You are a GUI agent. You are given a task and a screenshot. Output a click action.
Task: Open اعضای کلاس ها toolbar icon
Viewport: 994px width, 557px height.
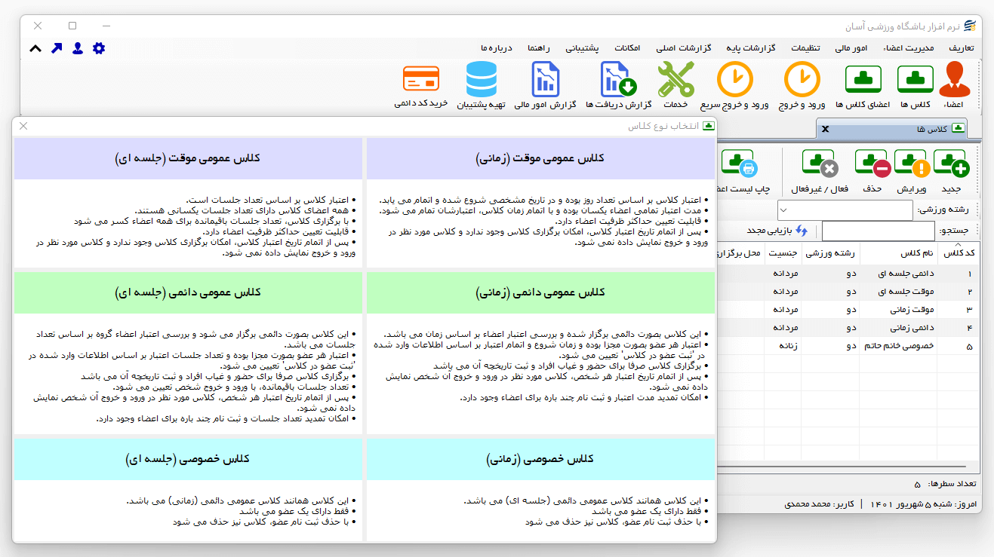click(x=863, y=85)
